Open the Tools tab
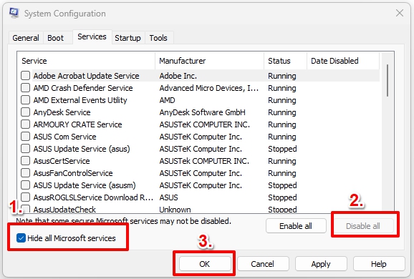Viewport: 414px width, 279px height. point(158,38)
